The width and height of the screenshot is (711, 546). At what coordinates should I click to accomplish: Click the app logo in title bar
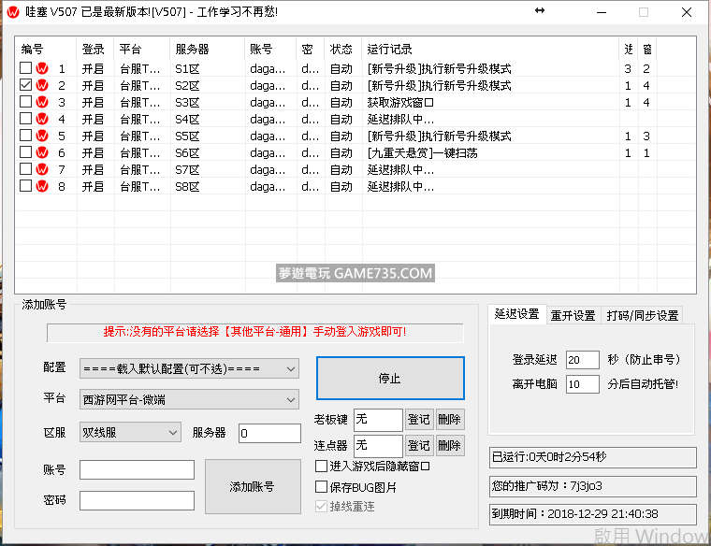(12, 12)
